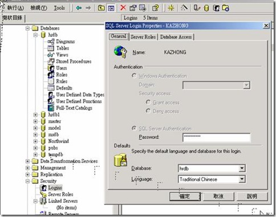The height and width of the screenshot is (217, 276).
Task: Collapse the Security folder node
Action: [27, 181]
